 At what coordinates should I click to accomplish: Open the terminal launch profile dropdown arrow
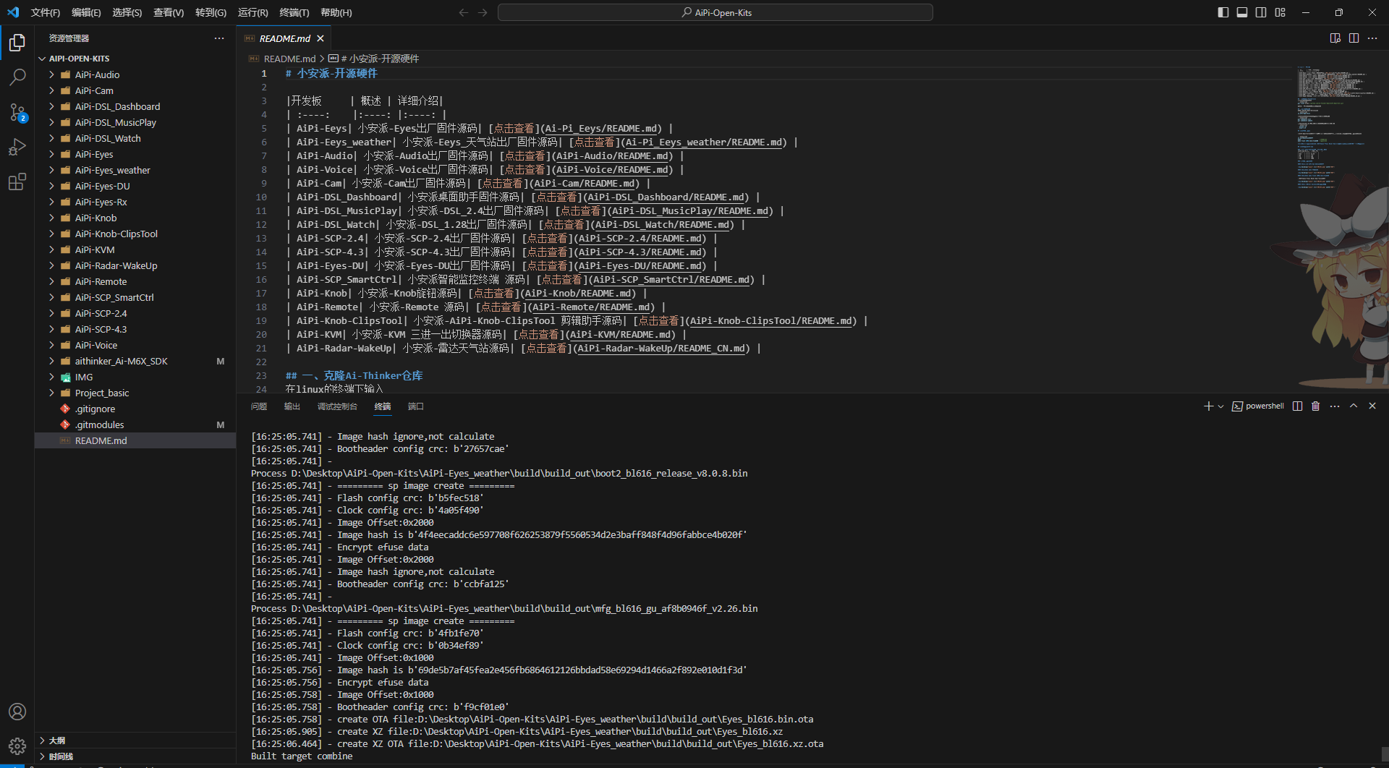coord(1220,406)
